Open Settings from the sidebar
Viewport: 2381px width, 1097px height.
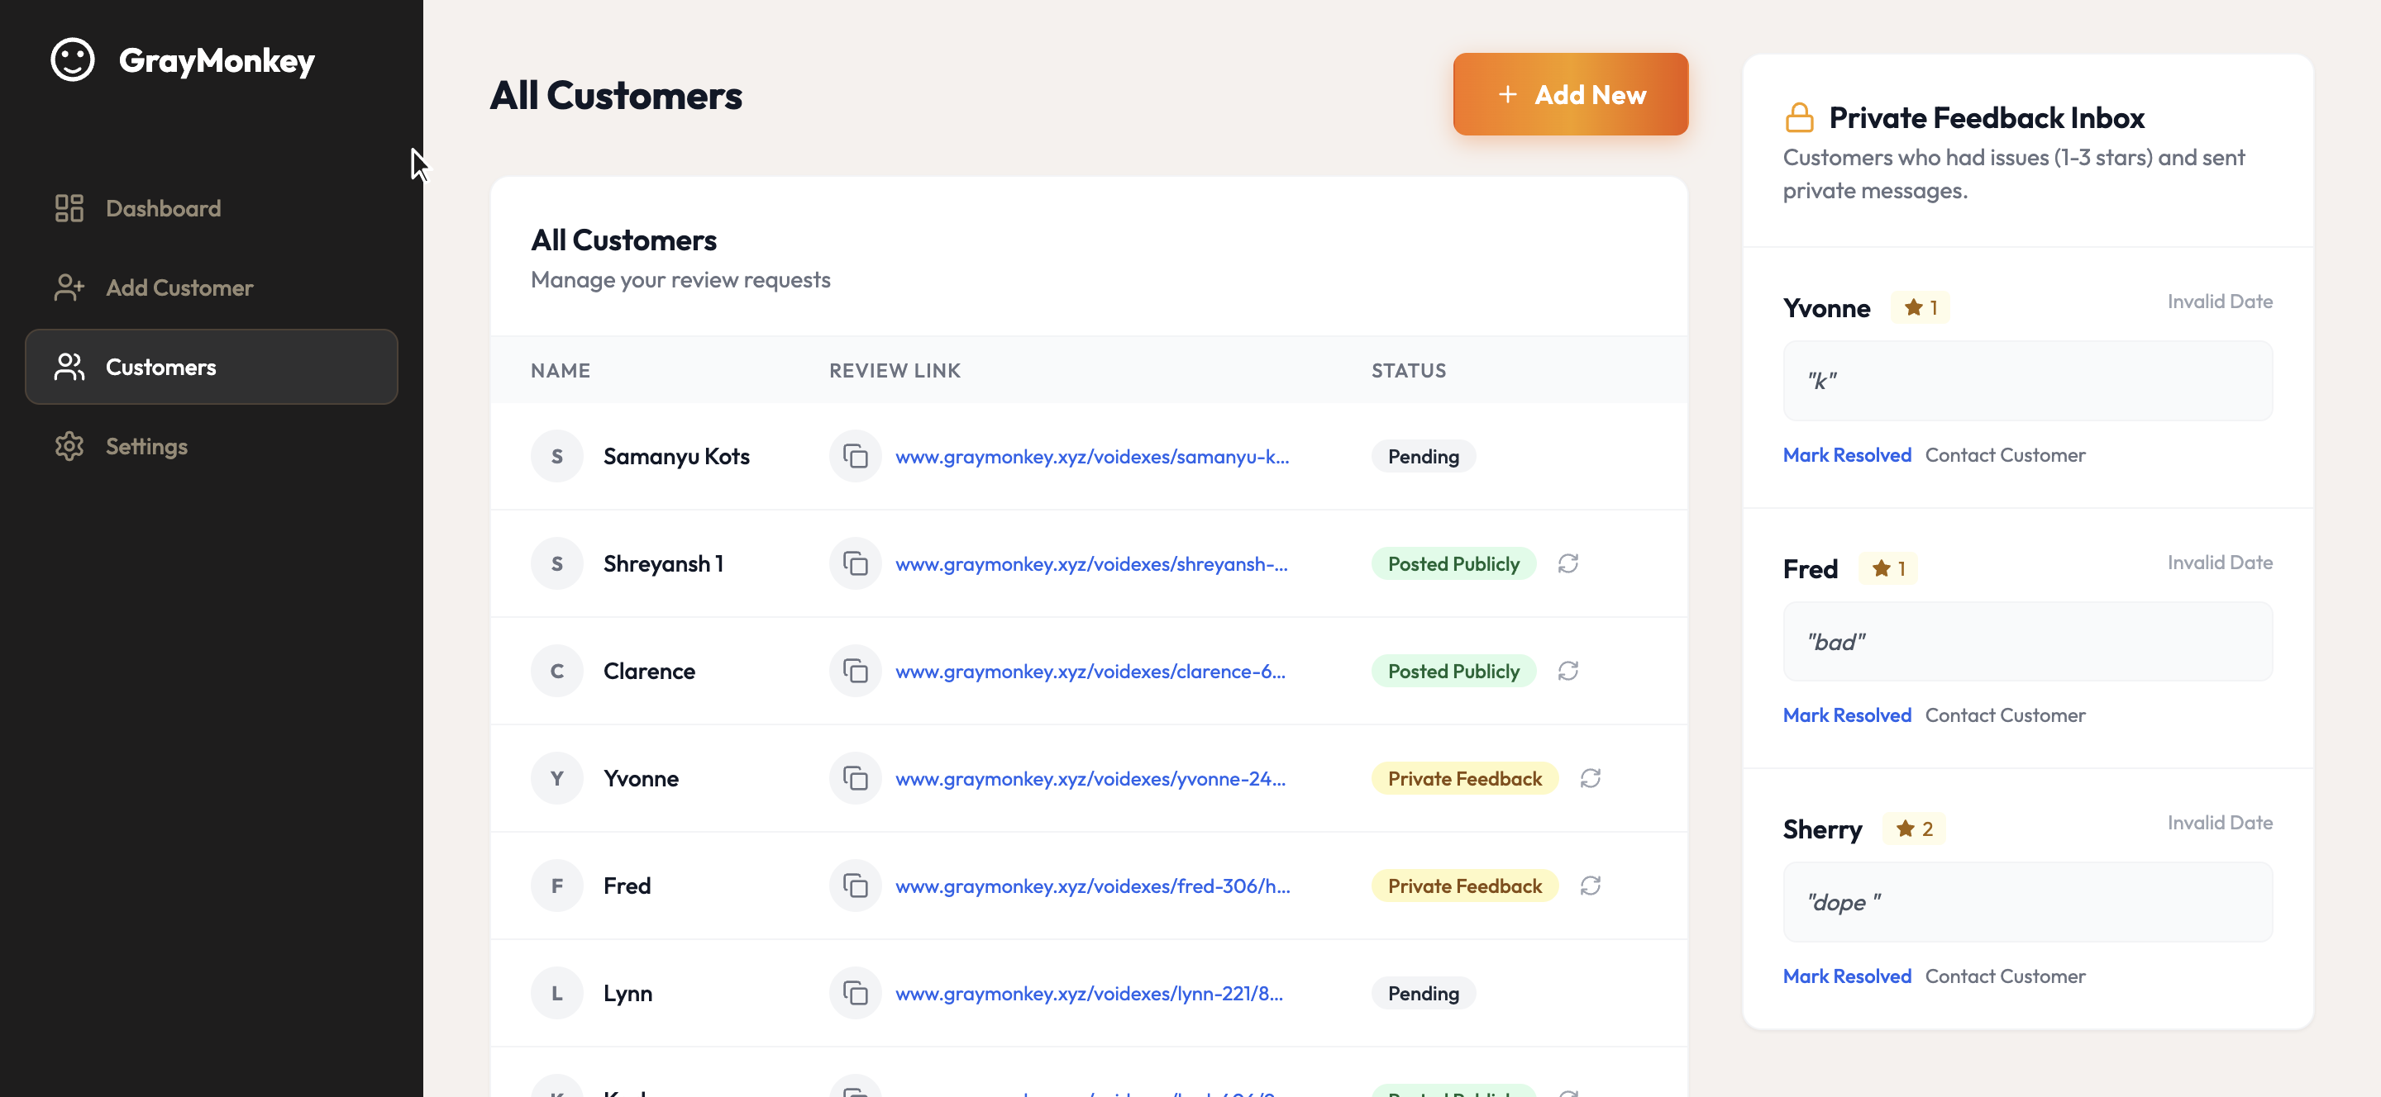pos(146,447)
